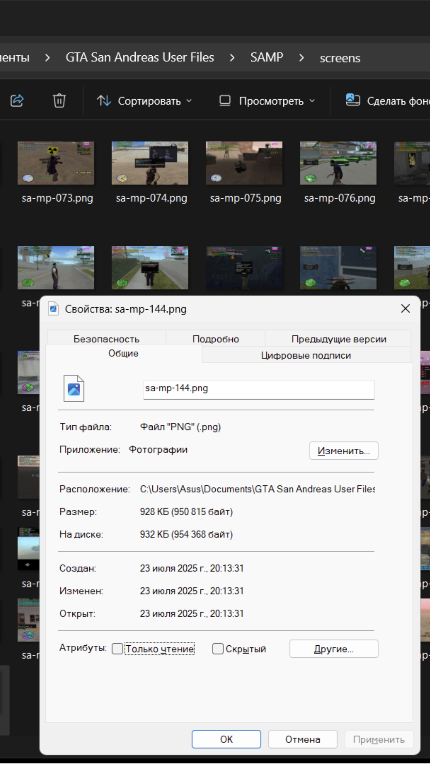Select the sa-mp-076.png screenshot thumbnail
The width and height of the screenshot is (430, 764).
coord(338,163)
